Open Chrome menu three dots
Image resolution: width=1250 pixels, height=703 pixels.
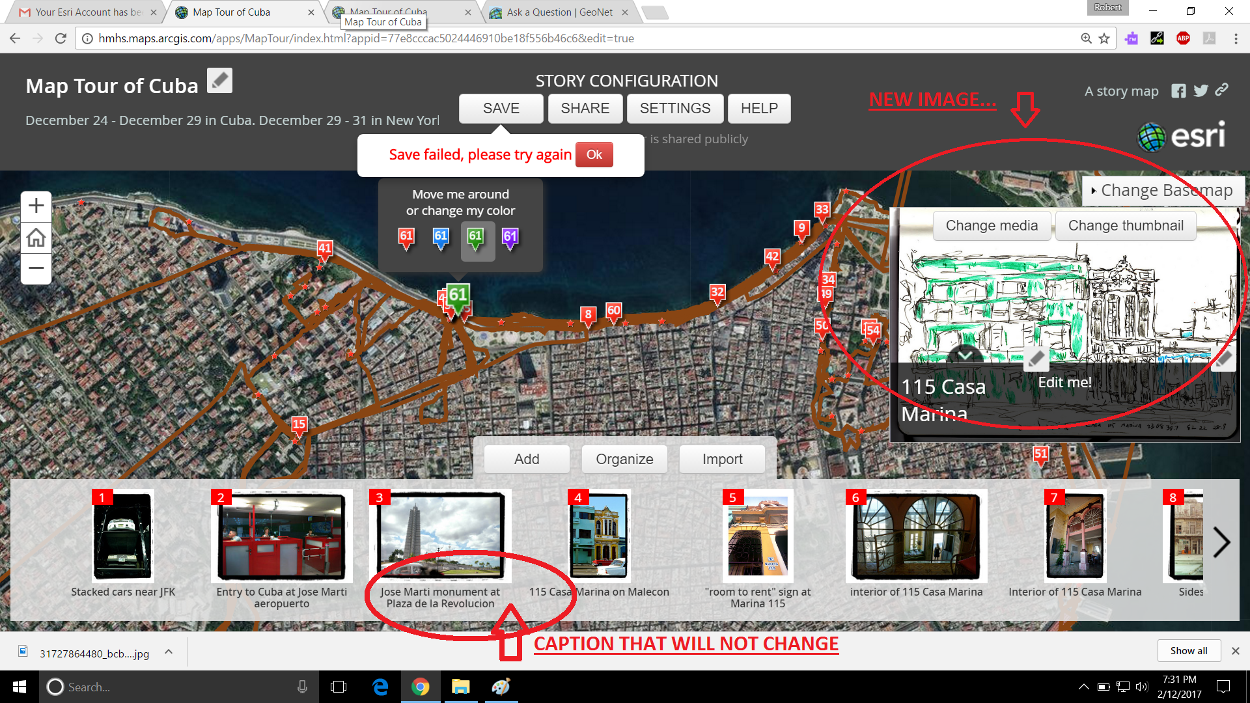tap(1236, 38)
